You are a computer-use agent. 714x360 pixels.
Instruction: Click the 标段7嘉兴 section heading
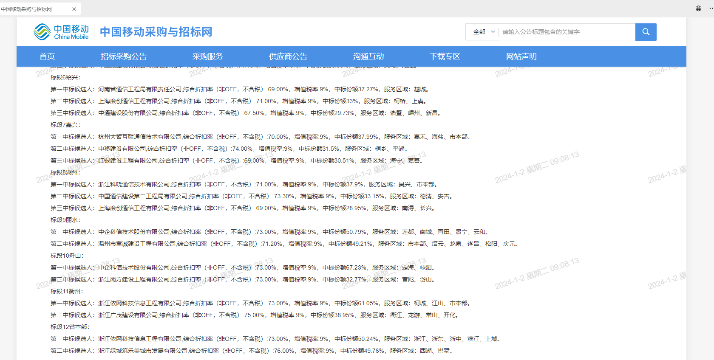click(x=65, y=125)
